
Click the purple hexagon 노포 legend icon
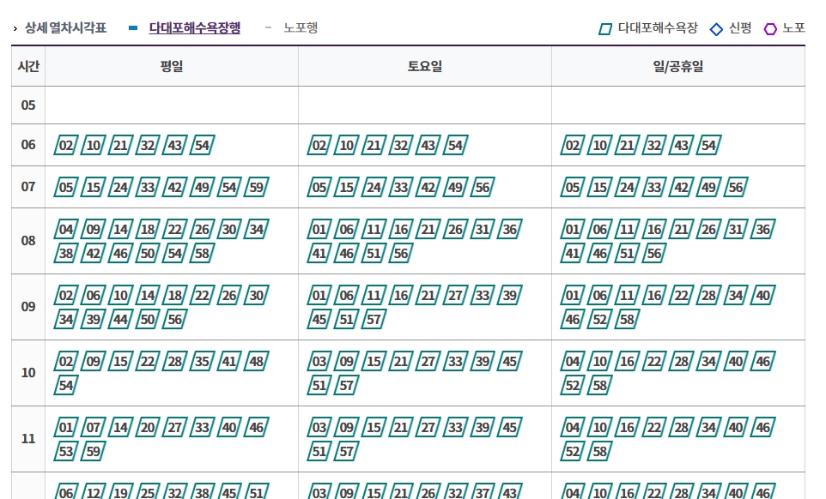(x=770, y=29)
